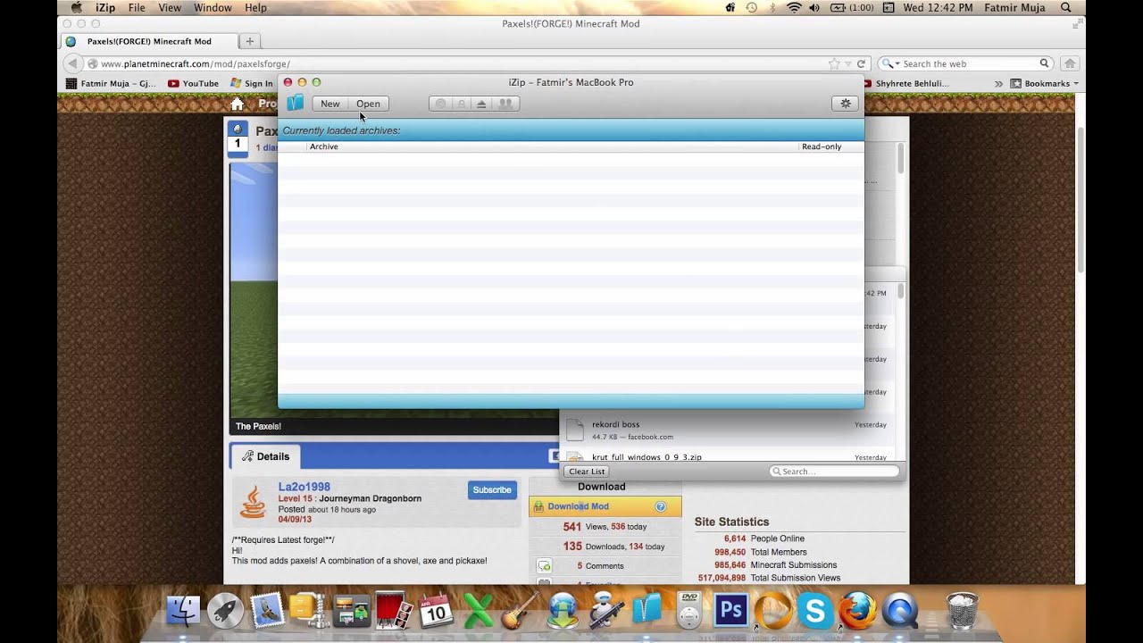The image size is (1143, 643).
Task: Open Finder from the dock
Action: (x=184, y=610)
